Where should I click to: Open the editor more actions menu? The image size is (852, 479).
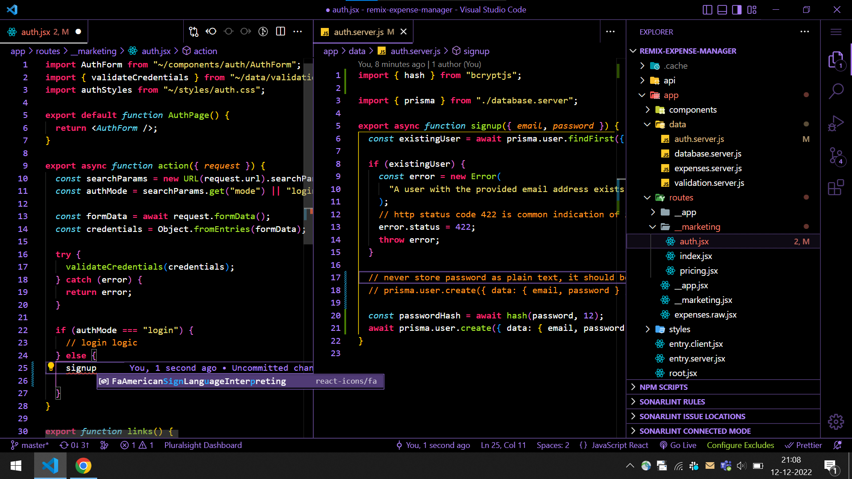(610, 31)
